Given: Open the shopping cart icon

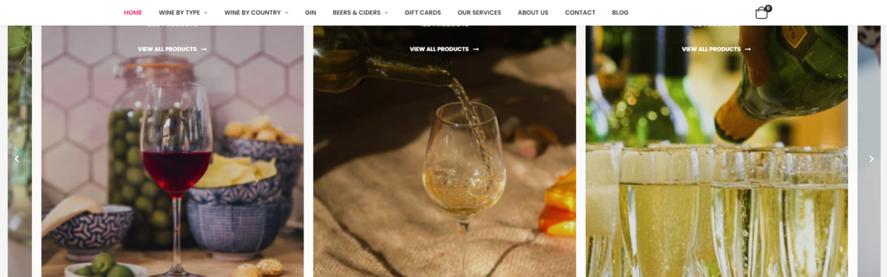Looking at the screenshot, I should coord(761,13).
